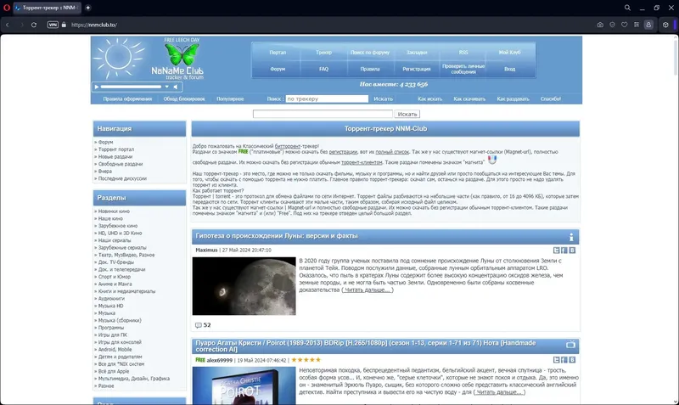Click the Opera logo menu button
The width and height of the screenshot is (679, 405).
(7, 8)
